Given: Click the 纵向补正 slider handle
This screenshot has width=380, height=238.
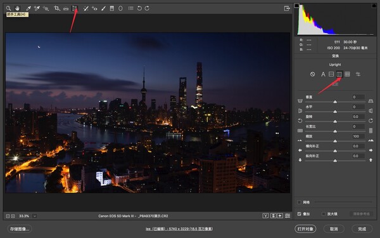Looking at the screenshot, I should click(x=335, y=161).
